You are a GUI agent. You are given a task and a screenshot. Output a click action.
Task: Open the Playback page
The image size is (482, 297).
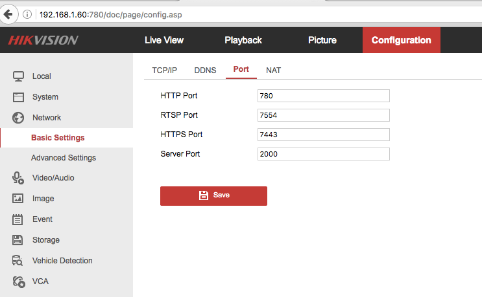243,40
